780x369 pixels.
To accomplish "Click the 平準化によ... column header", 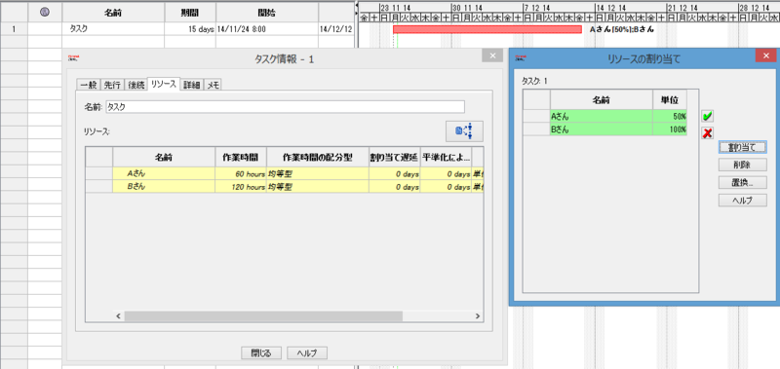I will click(446, 157).
